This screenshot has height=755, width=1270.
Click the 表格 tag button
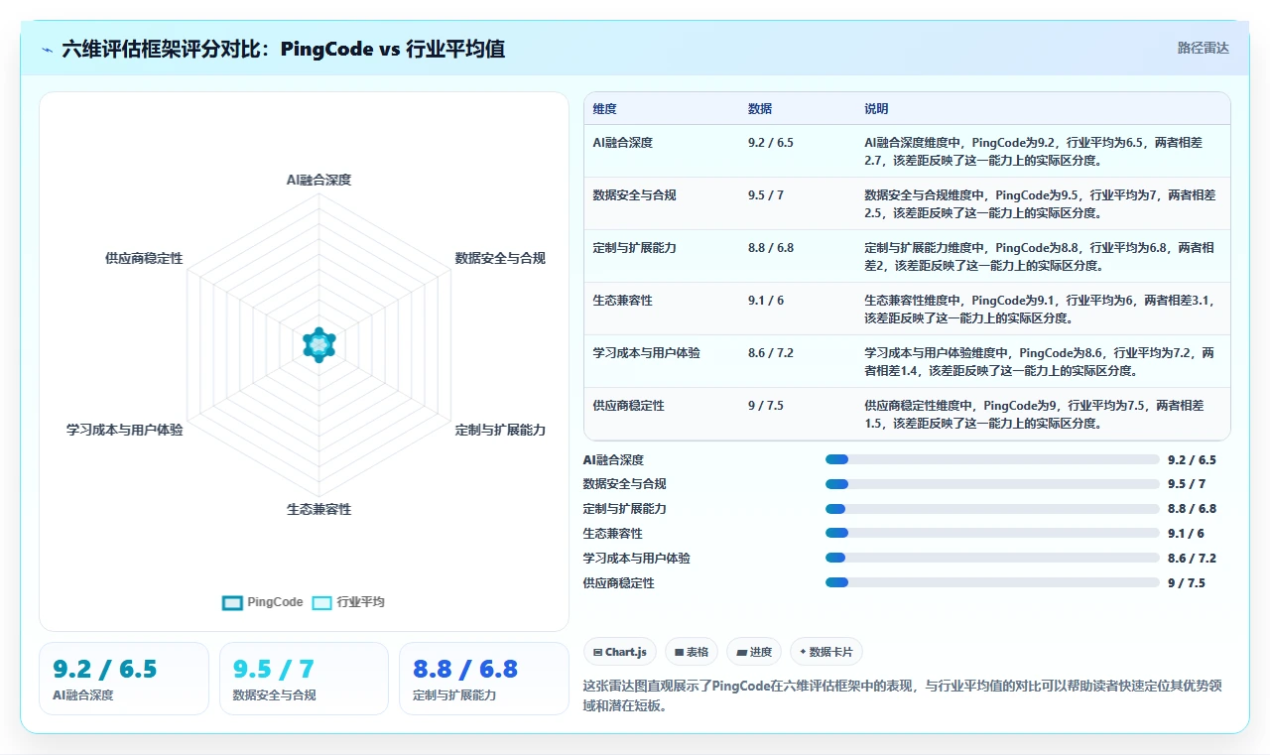pyautogui.click(x=691, y=652)
